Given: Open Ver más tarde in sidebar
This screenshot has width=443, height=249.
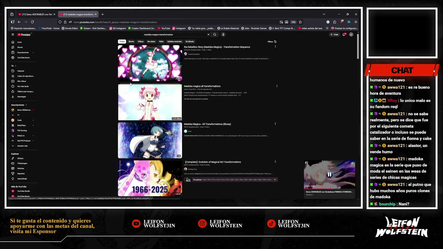Looking at the screenshot, I should (23, 86).
